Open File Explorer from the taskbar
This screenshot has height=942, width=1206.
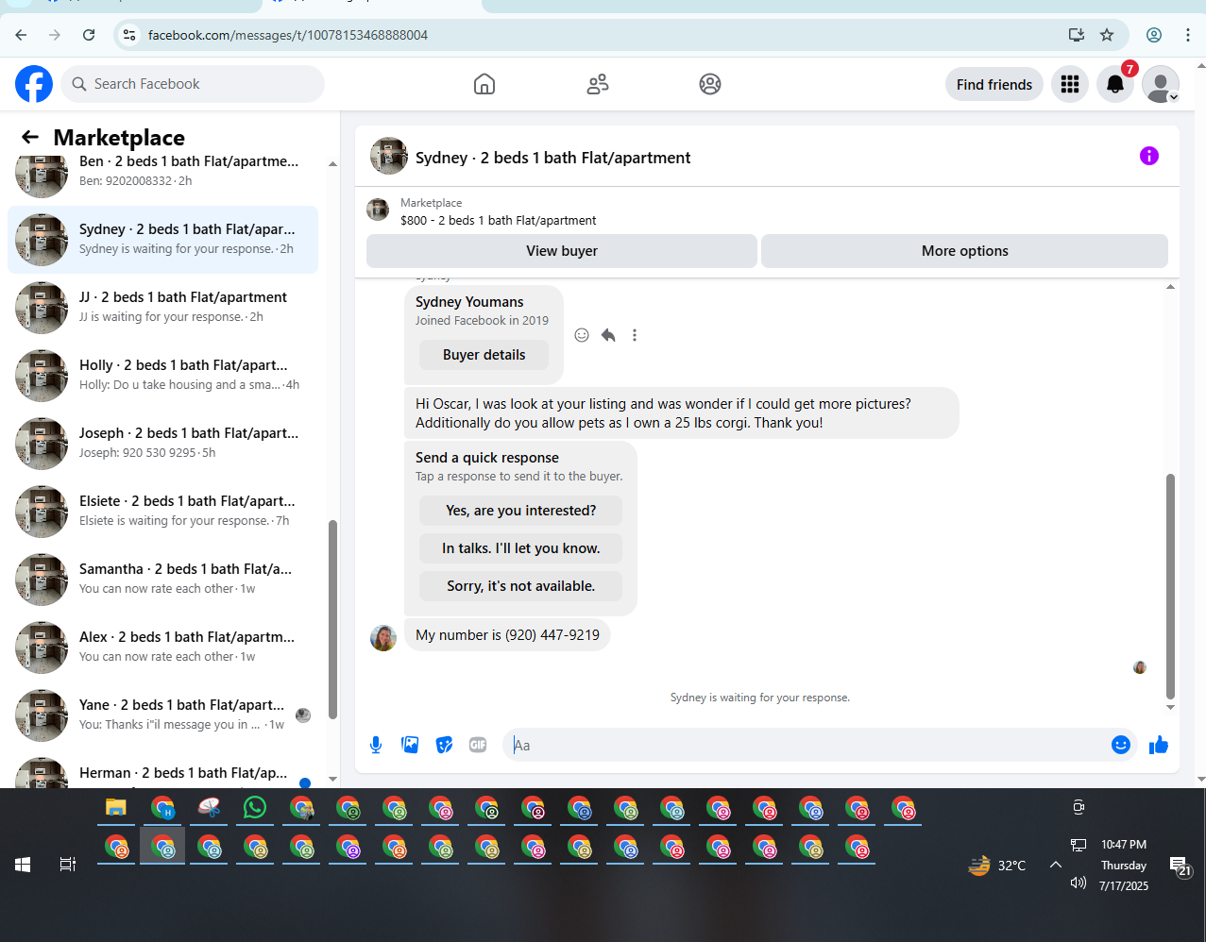(x=115, y=808)
